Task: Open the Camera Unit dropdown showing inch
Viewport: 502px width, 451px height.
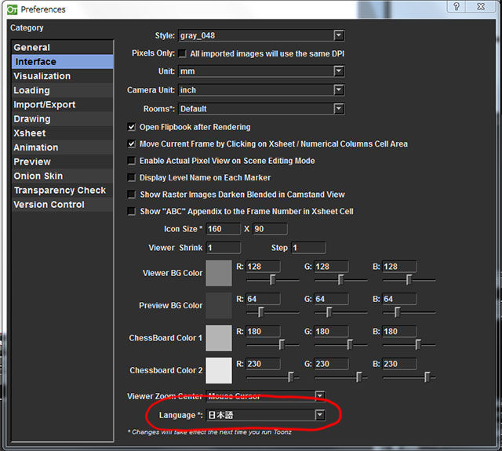Action: [261, 90]
